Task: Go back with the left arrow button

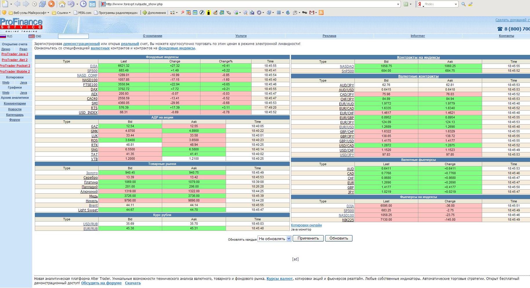Action: 17,4
